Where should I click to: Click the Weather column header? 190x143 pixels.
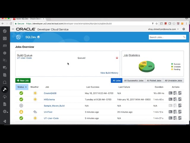click(34, 87)
